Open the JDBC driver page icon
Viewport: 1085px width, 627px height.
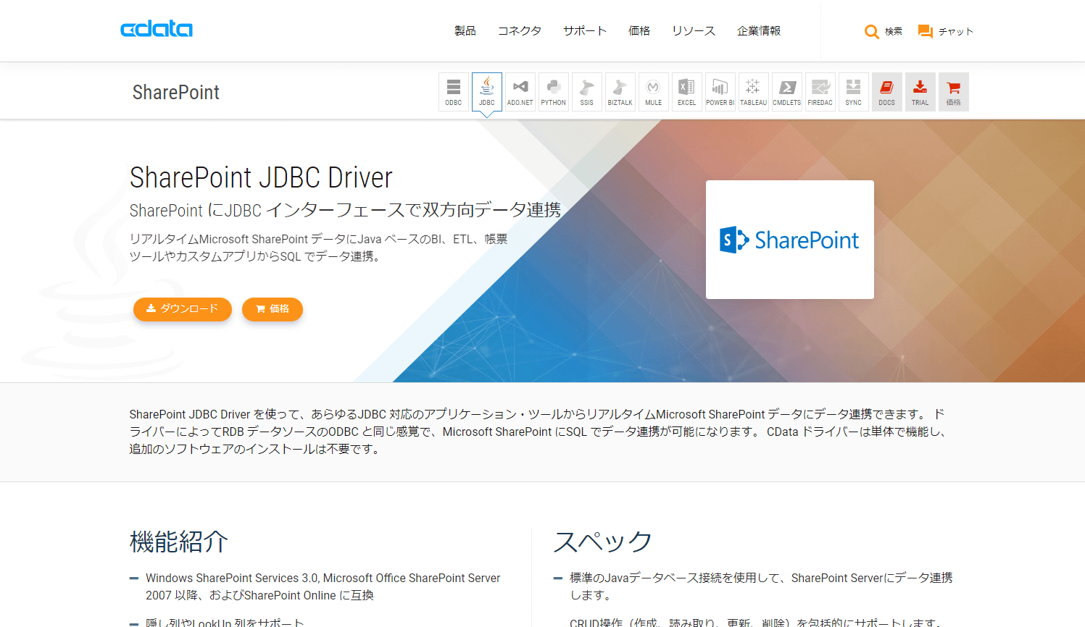[486, 91]
